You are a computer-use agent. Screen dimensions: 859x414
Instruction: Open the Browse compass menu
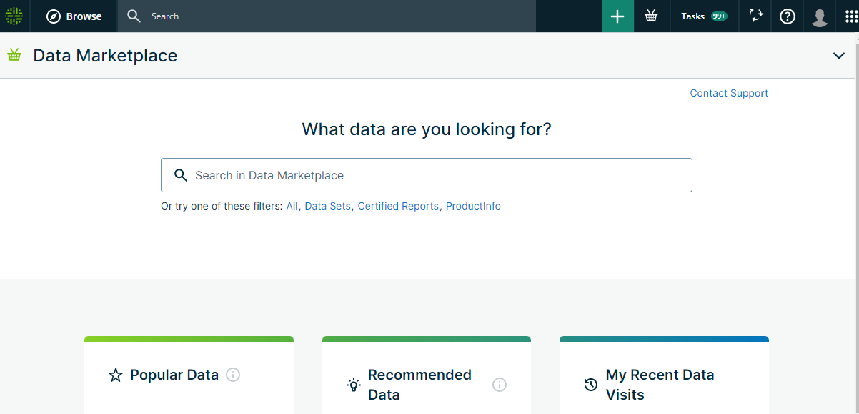(74, 16)
